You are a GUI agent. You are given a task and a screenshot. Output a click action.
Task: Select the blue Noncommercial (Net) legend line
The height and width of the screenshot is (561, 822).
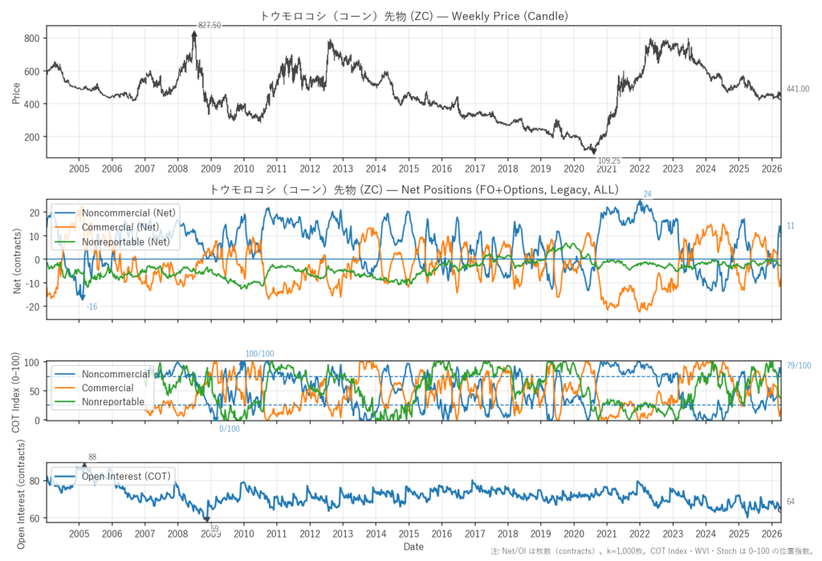point(67,213)
